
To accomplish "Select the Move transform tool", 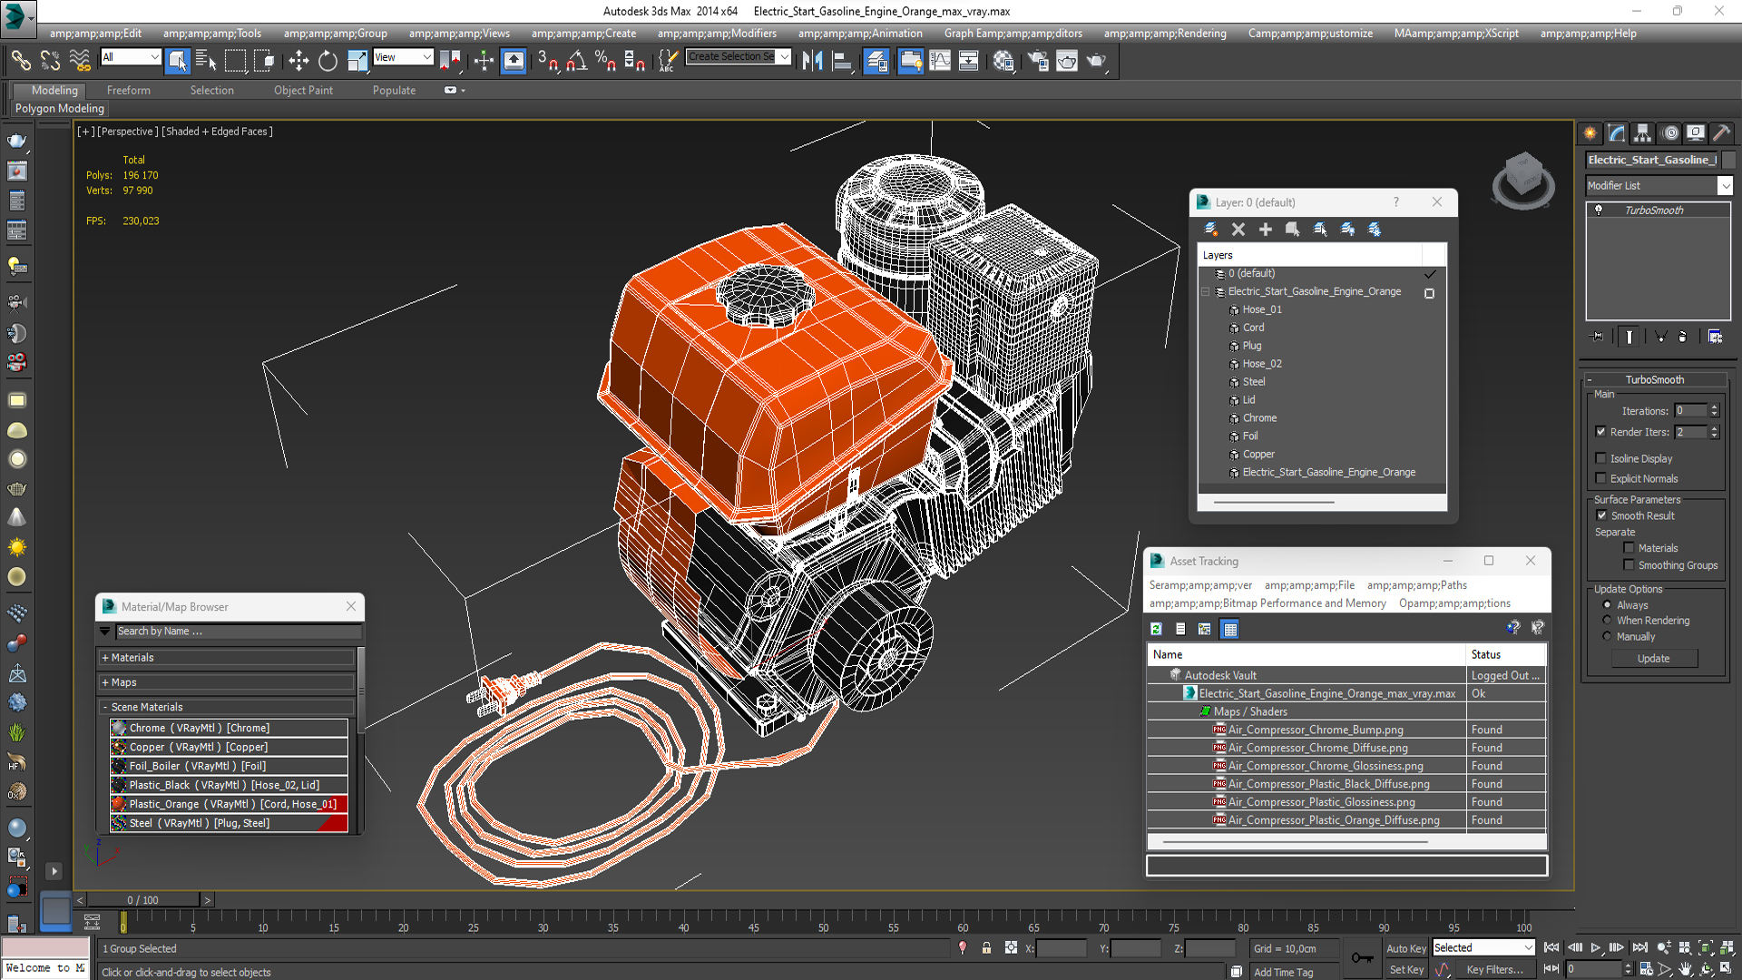I will 298,61.
